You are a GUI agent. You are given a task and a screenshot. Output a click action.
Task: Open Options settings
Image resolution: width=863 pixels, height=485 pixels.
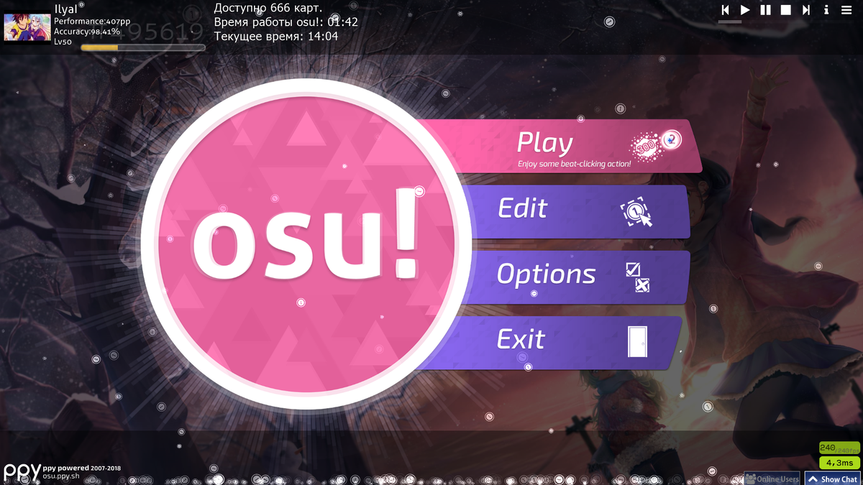573,277
